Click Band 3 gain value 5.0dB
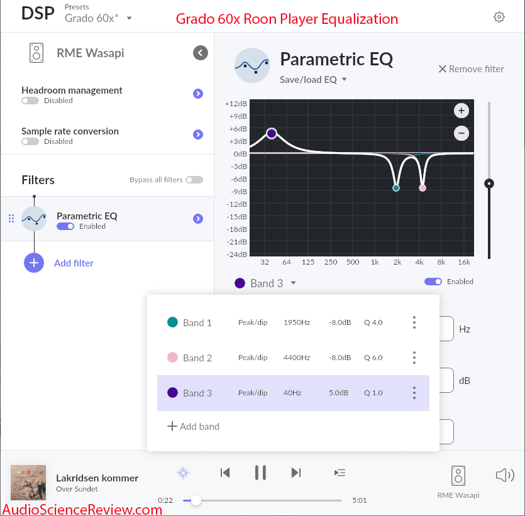 point(338,393)
